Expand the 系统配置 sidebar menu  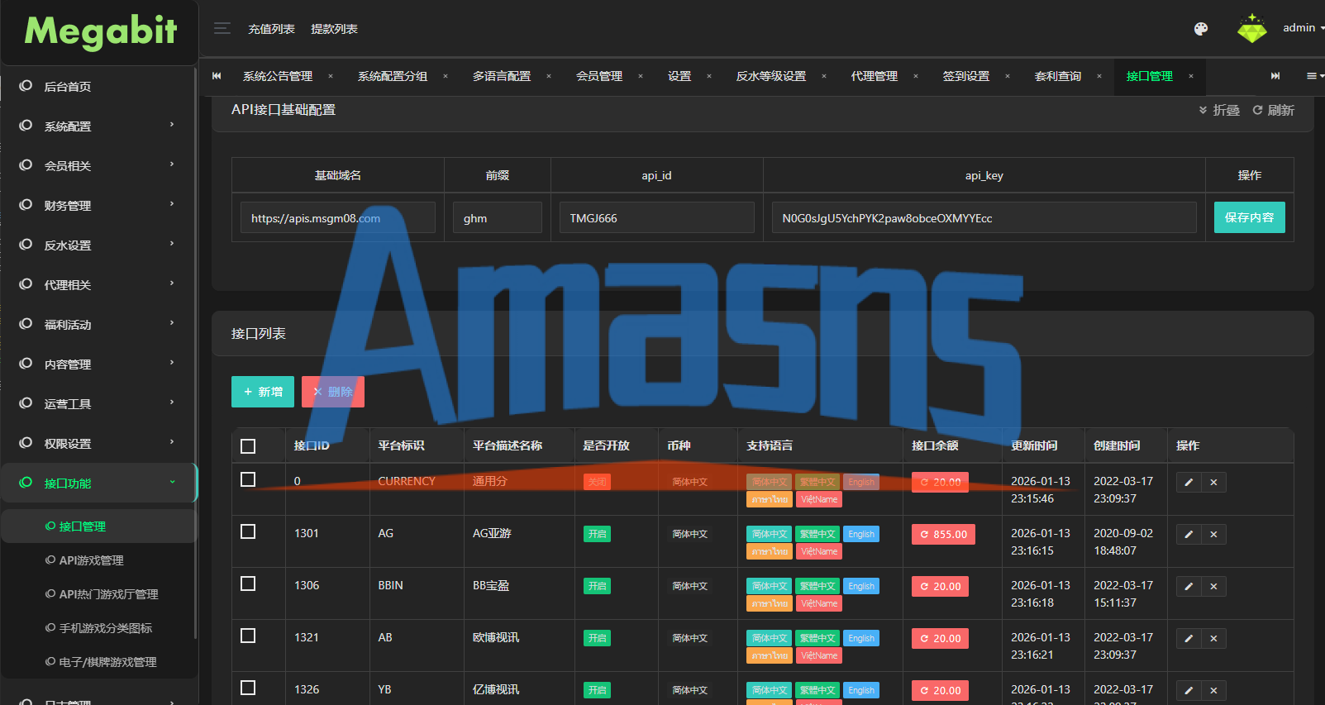click(x=99, y=126)
